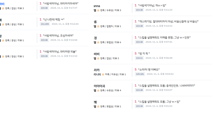219x113 pixels.
Task: Select the review “엄 지 척”
Action: 144,53
